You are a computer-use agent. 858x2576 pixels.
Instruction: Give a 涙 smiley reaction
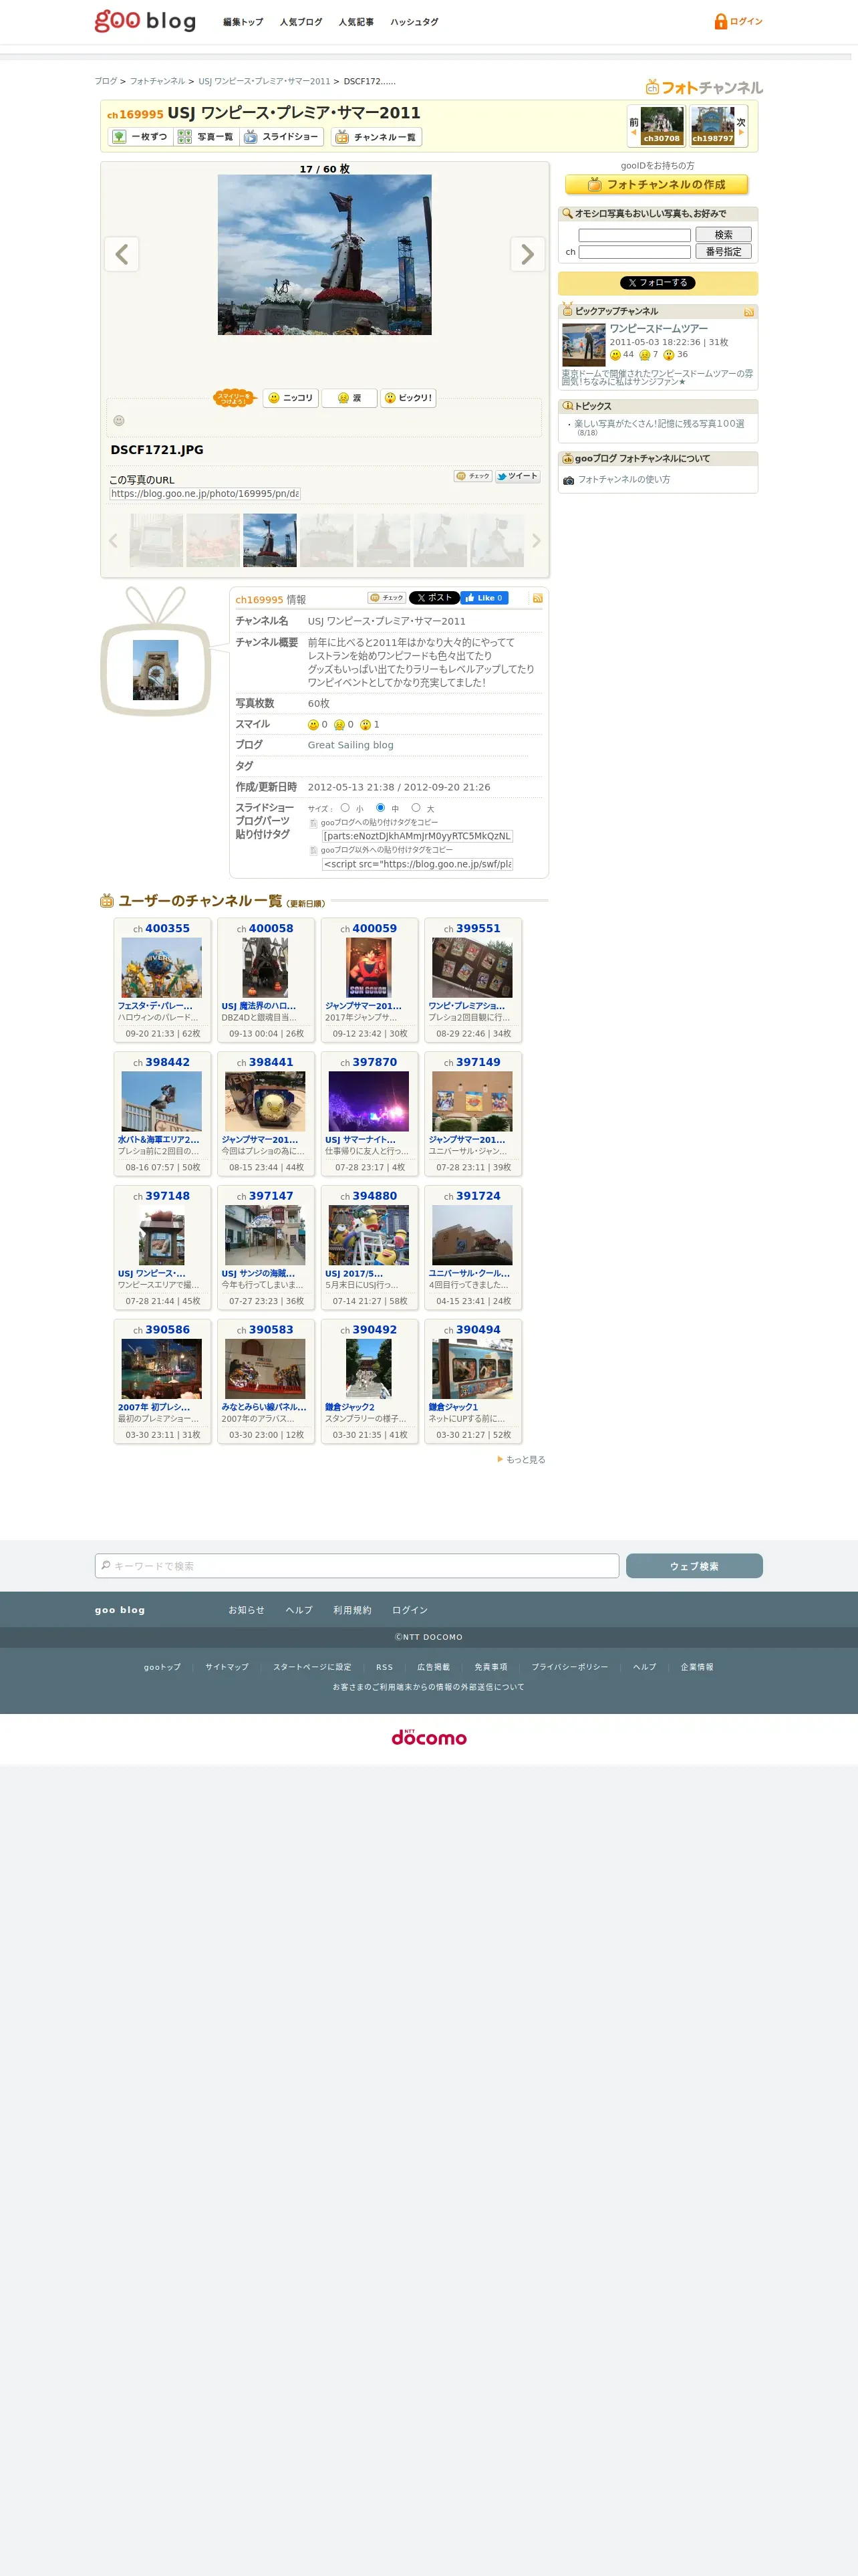(x=349, y=398)
